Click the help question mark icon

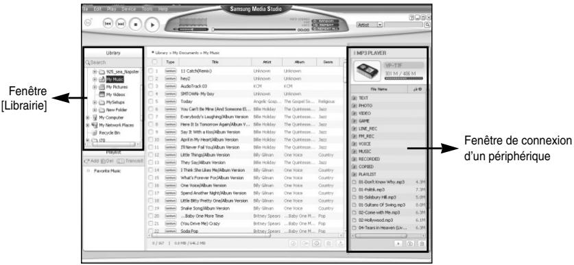[x=411, y=17]
